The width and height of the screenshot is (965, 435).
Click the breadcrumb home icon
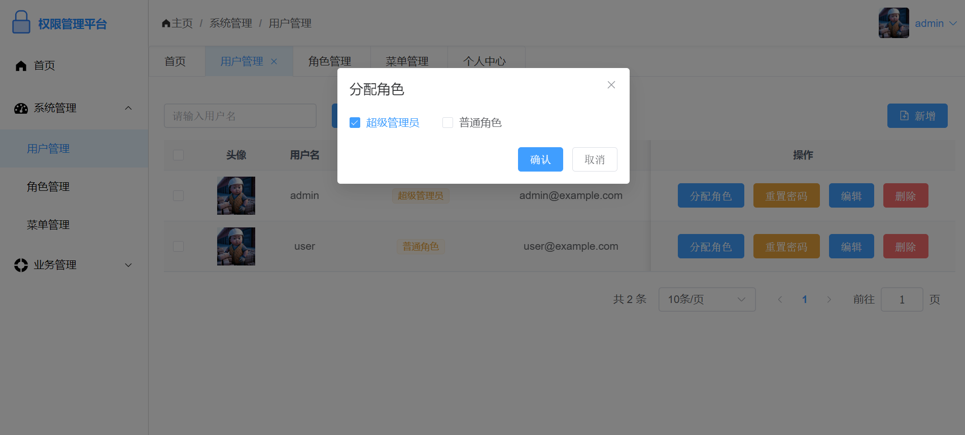[166, 23]
